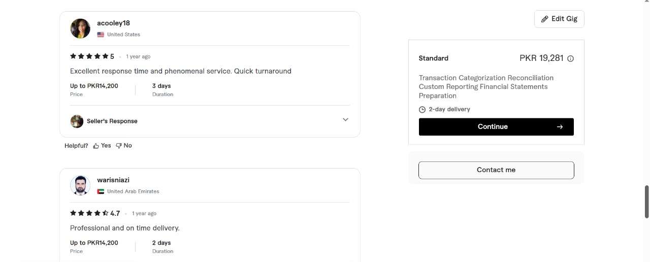
Task: Click the arrow icon on Continue button
Action: pyautogui.click(x=560, y=127)
